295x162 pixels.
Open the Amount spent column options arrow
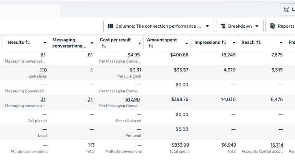pos(187,43)
